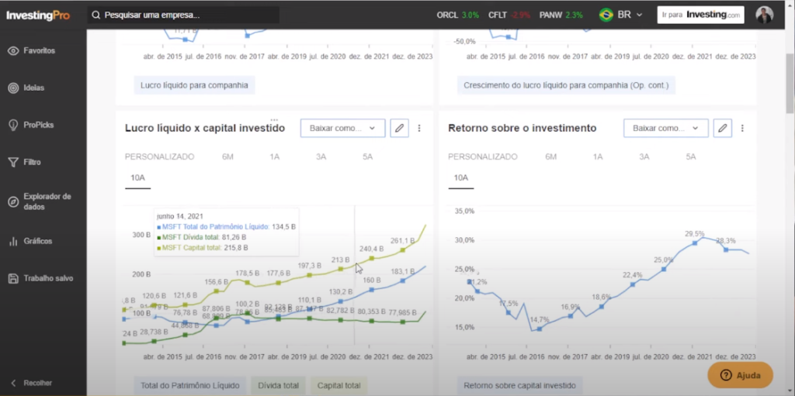
Task: Toggle the Capital total series legend
Action: coord(339,385)
